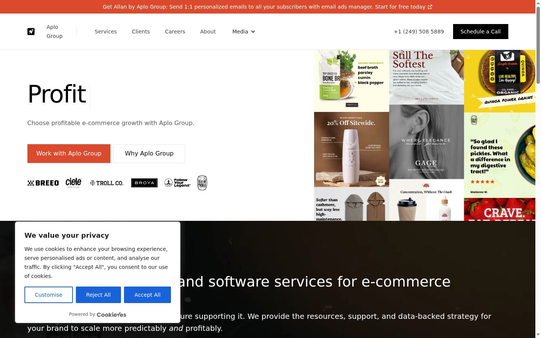Click the Allan by Aplo Group banner link
Viewport: 541px width, 338px height.
pos(267,7)
